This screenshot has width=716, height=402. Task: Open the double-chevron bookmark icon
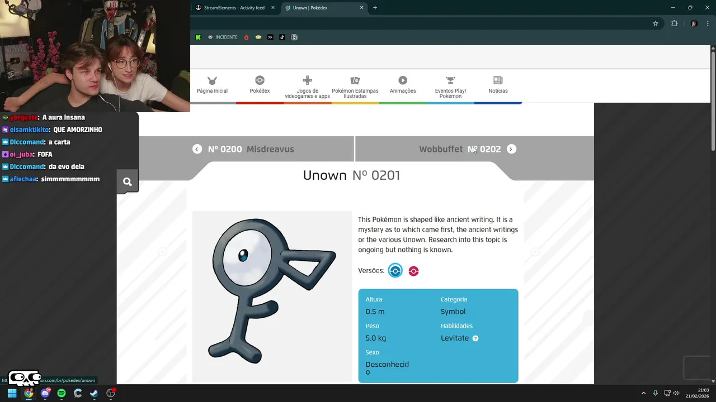270,37
